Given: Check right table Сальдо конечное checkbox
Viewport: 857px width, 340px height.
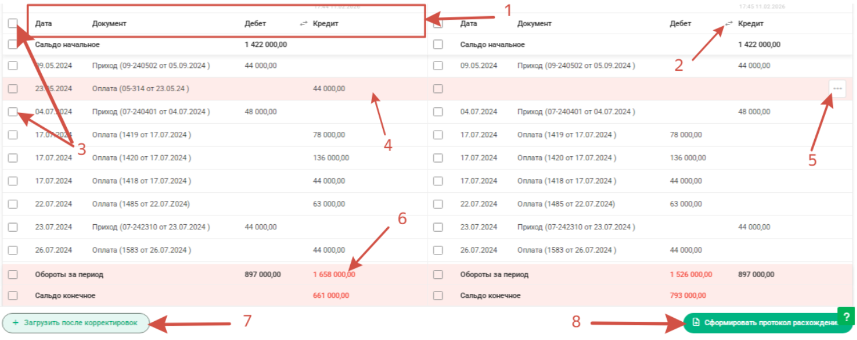Looking at the screenshot, I should pos(438,296).
